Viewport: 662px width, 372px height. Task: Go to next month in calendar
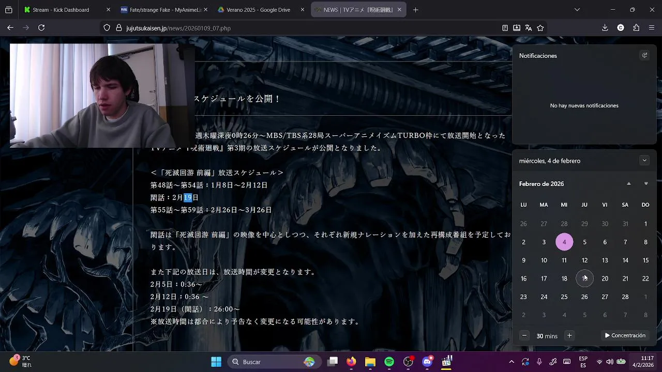point(646,184)
